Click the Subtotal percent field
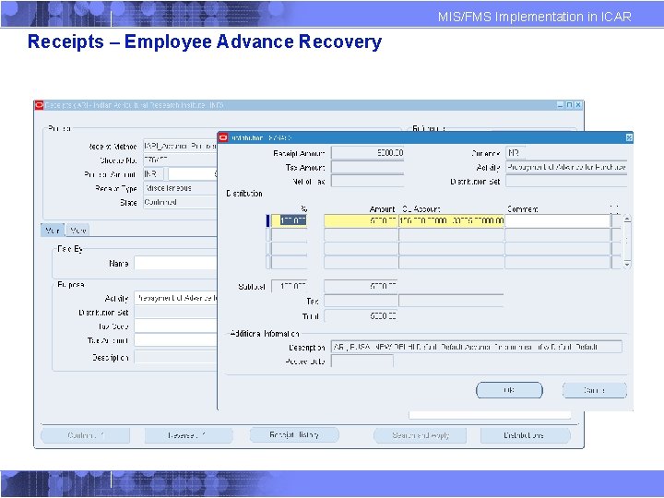 click(290, 286)
